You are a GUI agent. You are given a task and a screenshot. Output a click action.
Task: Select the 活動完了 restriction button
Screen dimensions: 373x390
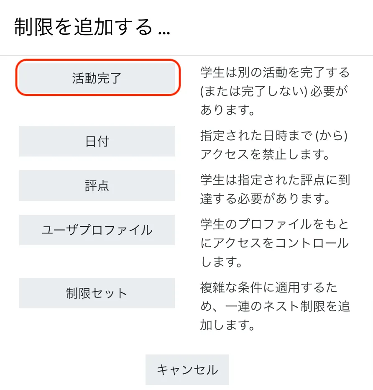pyautogui.click(x=97, y=78)
